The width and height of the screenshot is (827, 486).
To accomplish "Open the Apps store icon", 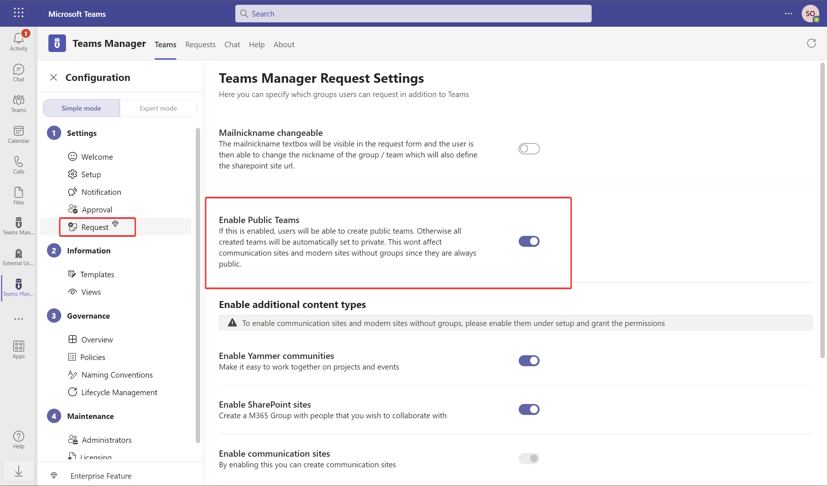I will coord(19,350).
